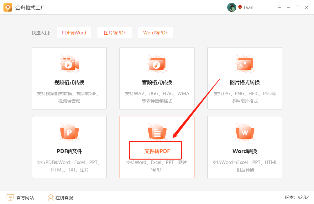Image resolution: width=314 pixels, height=204 pixels.
Task: Open Word转换 title
Action: coord(245,151)
